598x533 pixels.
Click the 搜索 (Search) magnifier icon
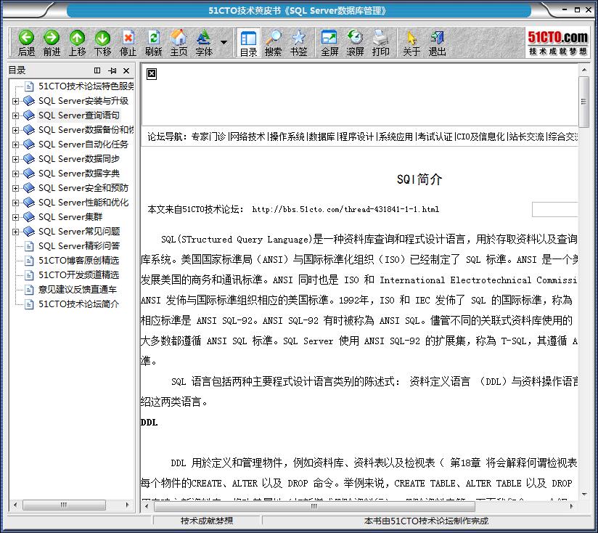click(x=273, y=41)
